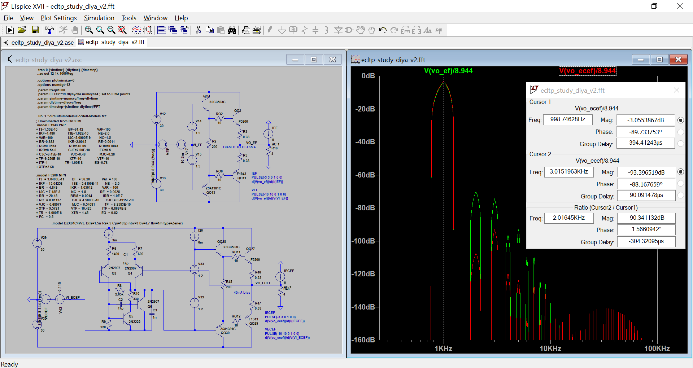
Task: Switch to ecltp_study_diya_v2.fft tab
Action: (x=112, y=42)
